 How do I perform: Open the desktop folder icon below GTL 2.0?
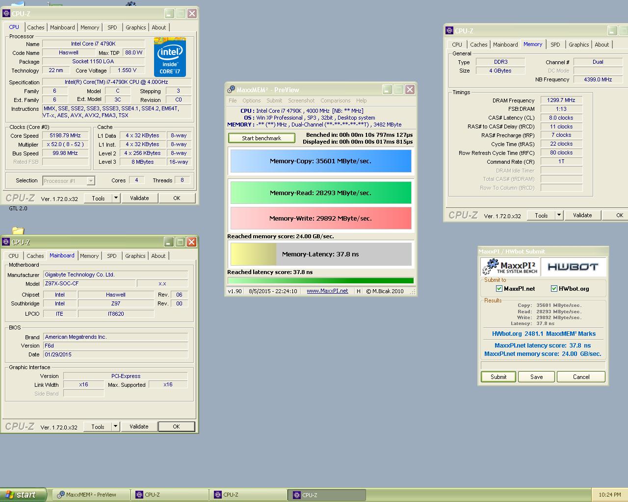[18, 230]
